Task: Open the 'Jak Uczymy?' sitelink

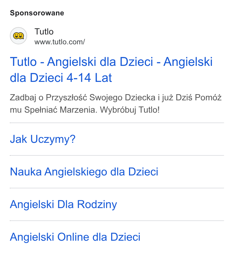Action: coord(42,139)
